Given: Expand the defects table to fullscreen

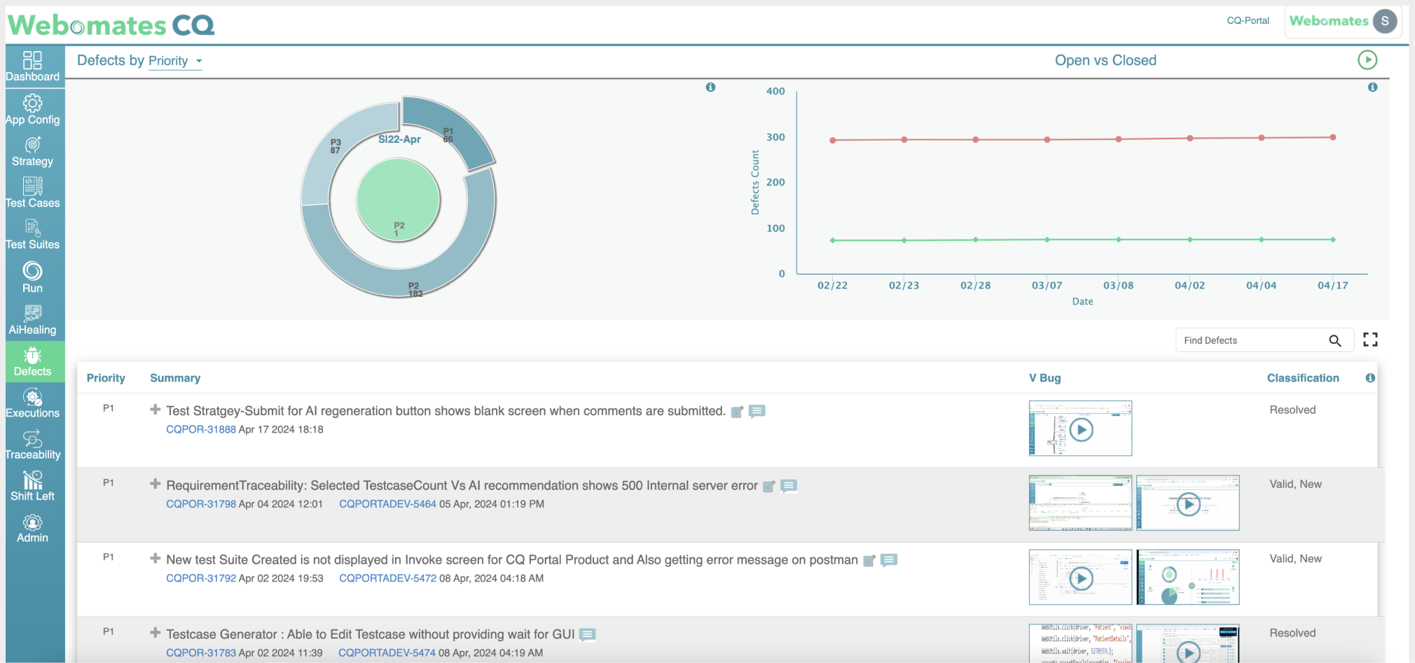Looking at the screenshot, I should click(1372, 339).
